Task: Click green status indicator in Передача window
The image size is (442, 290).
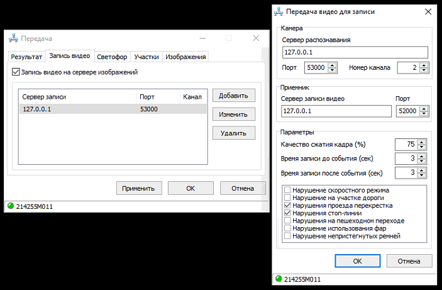Action: pos(10,206)
